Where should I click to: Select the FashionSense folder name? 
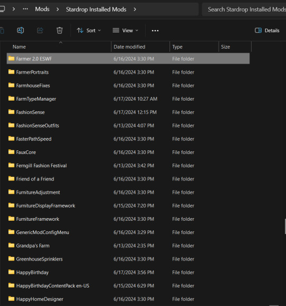[x=31, y=112]
